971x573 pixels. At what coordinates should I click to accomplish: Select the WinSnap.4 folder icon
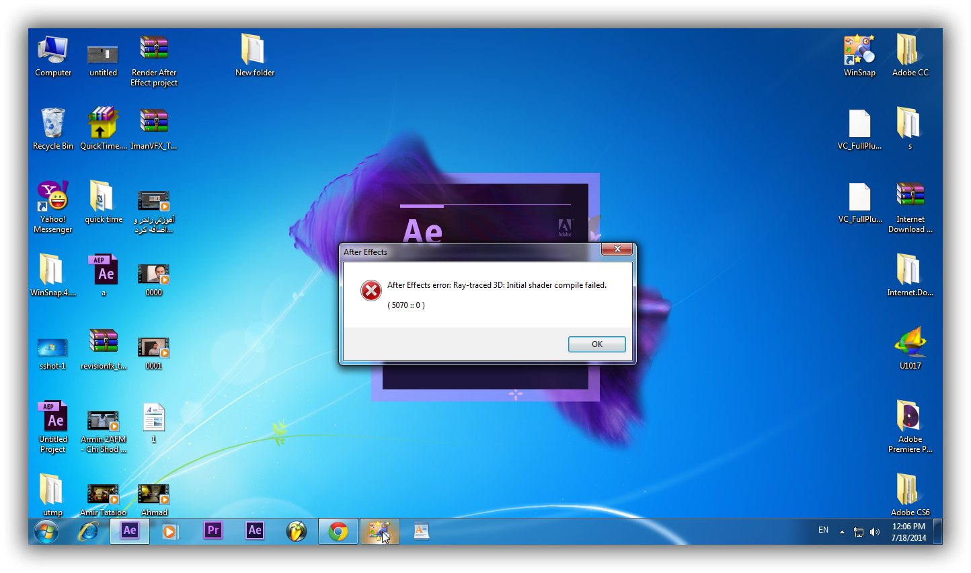53,275
